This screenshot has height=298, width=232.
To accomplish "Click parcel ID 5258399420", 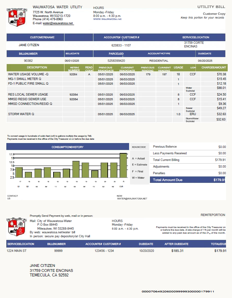I will click(116, 61).
